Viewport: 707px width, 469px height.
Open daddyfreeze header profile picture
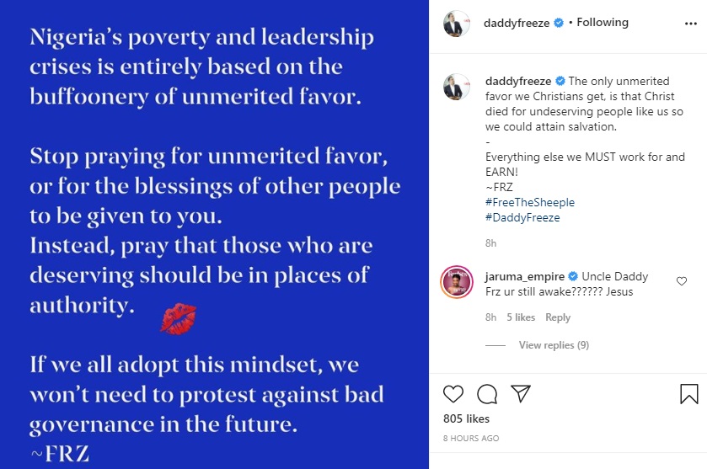click(x=456, y=24)
